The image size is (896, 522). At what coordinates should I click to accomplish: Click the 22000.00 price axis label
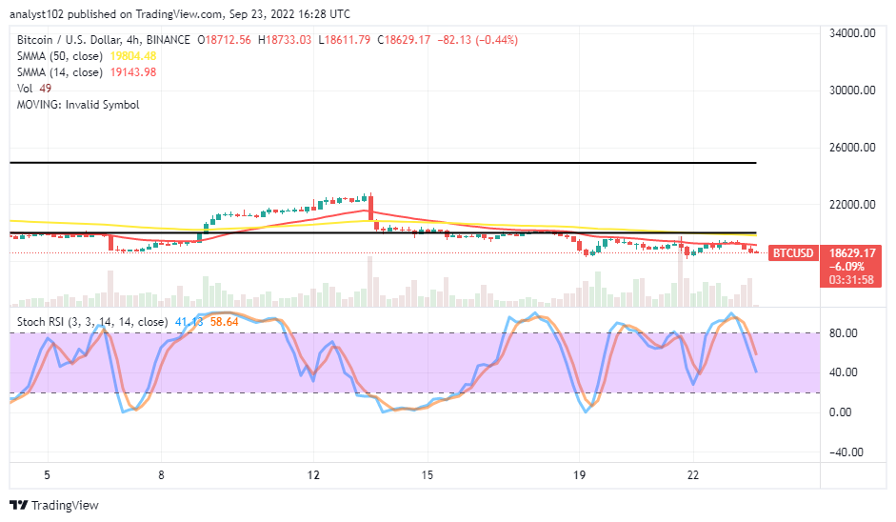point(852,205)
